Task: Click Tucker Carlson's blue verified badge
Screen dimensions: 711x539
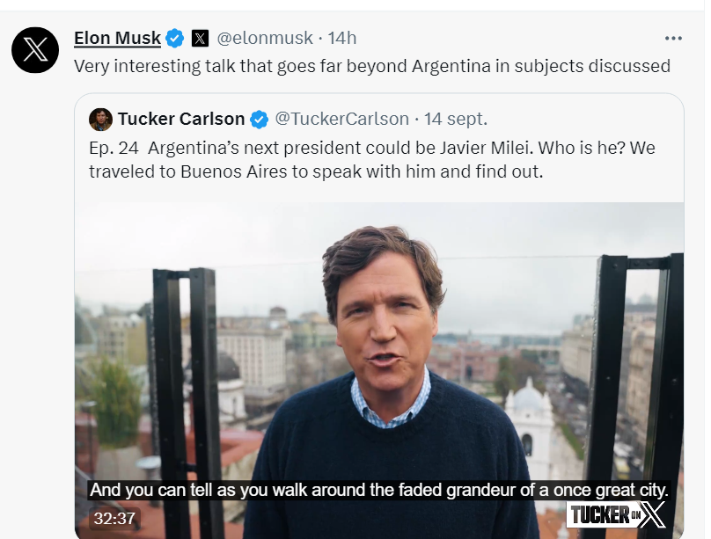Action: pos(260,119)
